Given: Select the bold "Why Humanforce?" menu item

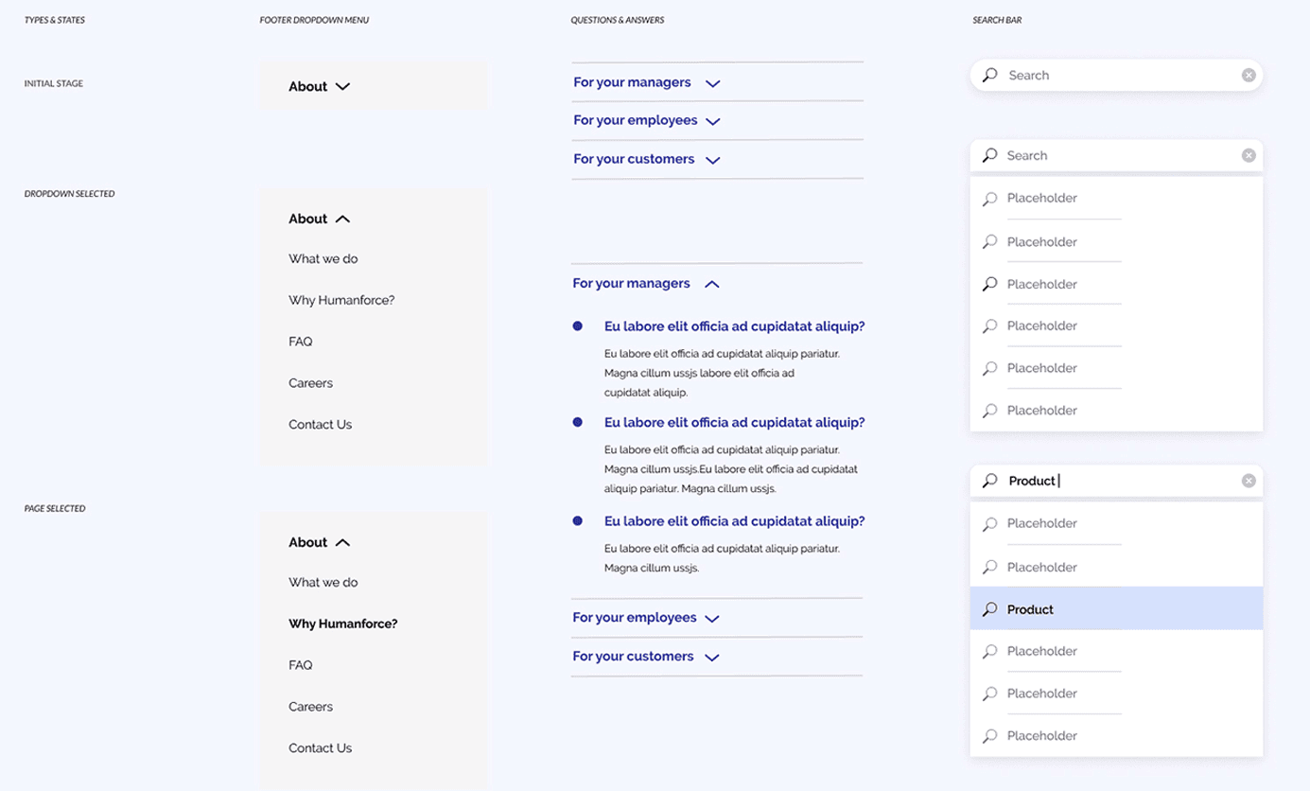Looking at the screenshot, I should pos(342,624).
